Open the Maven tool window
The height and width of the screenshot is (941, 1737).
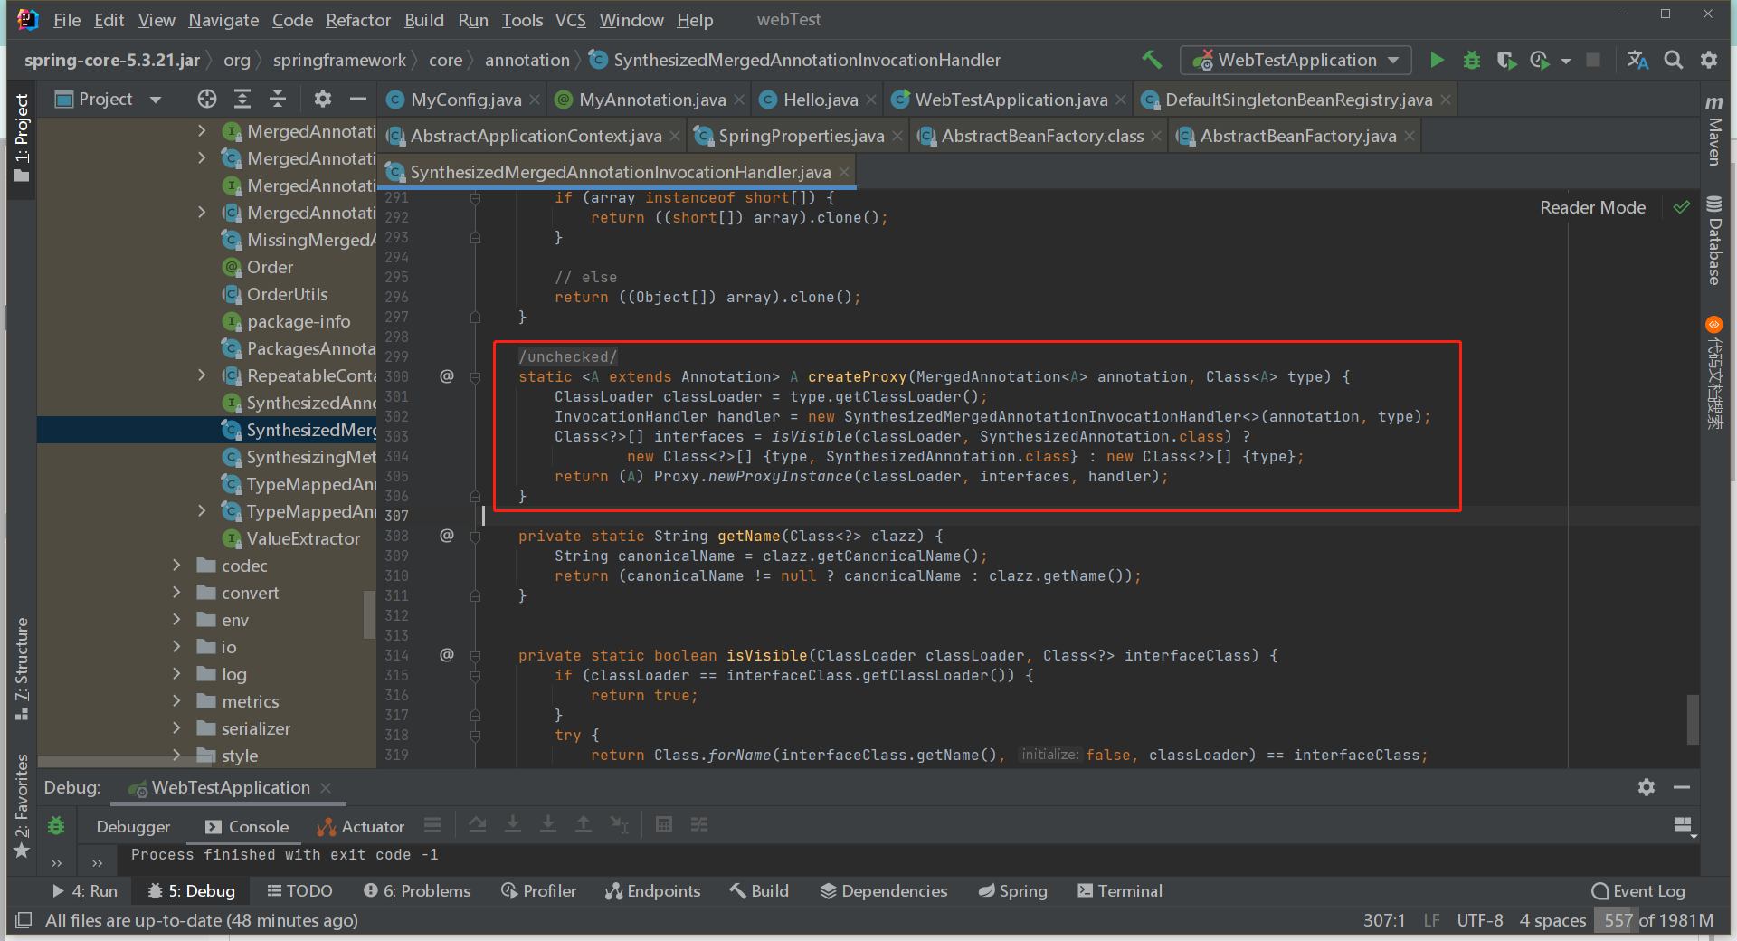(x=1713, y=130)
